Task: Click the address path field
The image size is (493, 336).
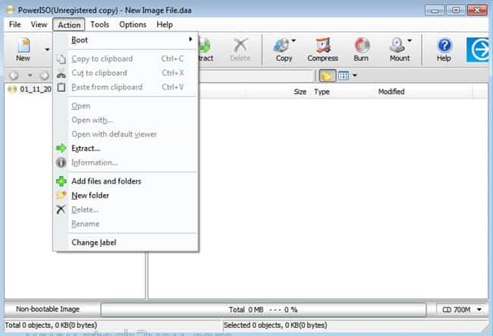Action: (x=256, y=76)
